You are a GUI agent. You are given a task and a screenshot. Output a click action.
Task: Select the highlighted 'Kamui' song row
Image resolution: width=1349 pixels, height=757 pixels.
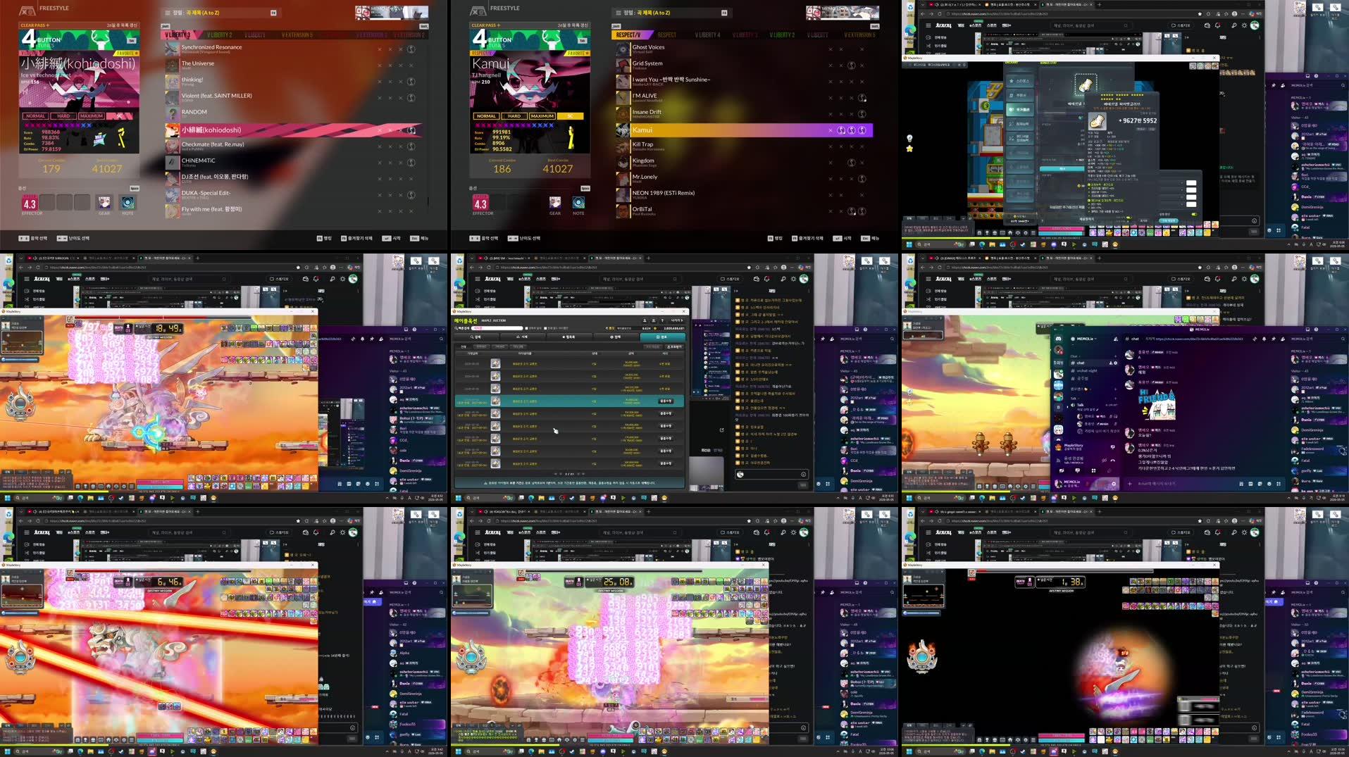point(744,130)
